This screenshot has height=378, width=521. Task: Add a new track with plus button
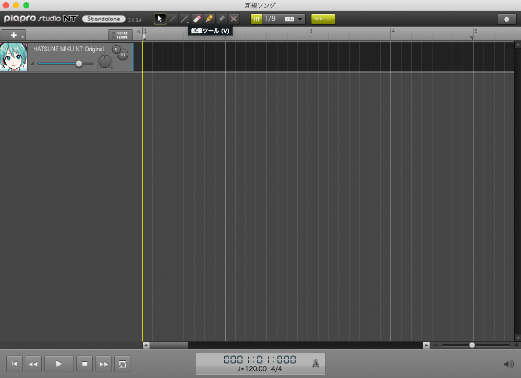pyautogui.click(x=14, y=35)
